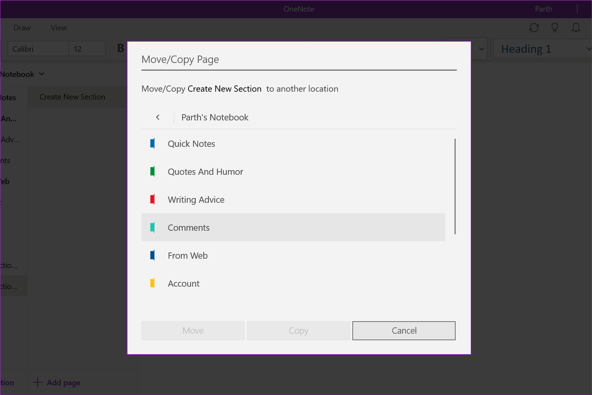The image size is (592, 395).
Task: Go back using the dialog's left chevron
Action: (158, 117)
